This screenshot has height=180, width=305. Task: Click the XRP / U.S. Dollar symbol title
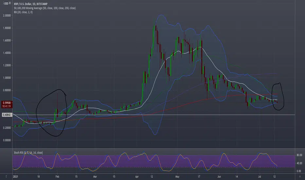point(30,4)
